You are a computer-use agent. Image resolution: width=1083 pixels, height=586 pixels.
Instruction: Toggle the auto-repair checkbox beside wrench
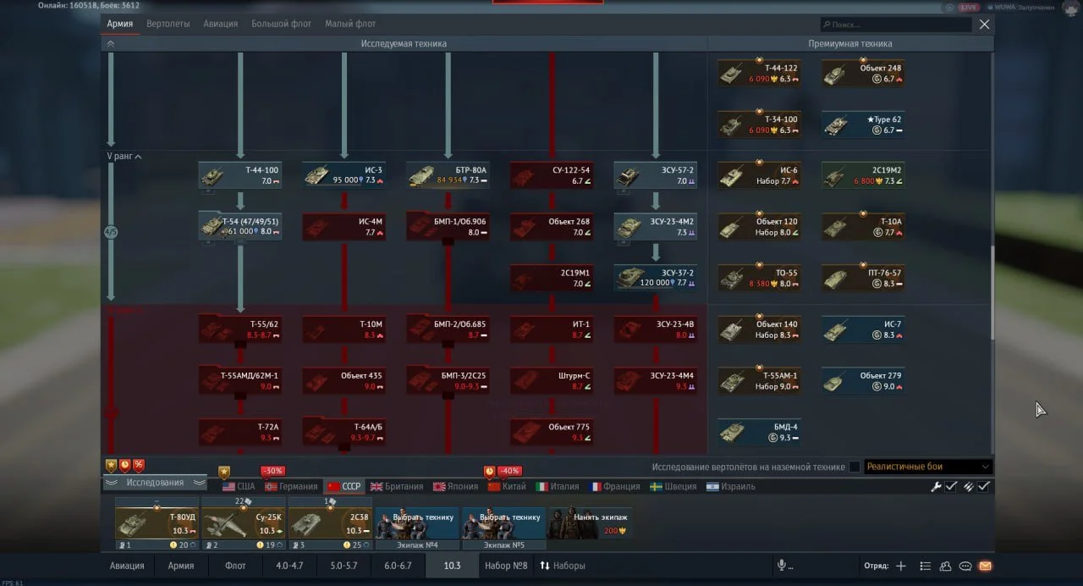click(951, 487)
